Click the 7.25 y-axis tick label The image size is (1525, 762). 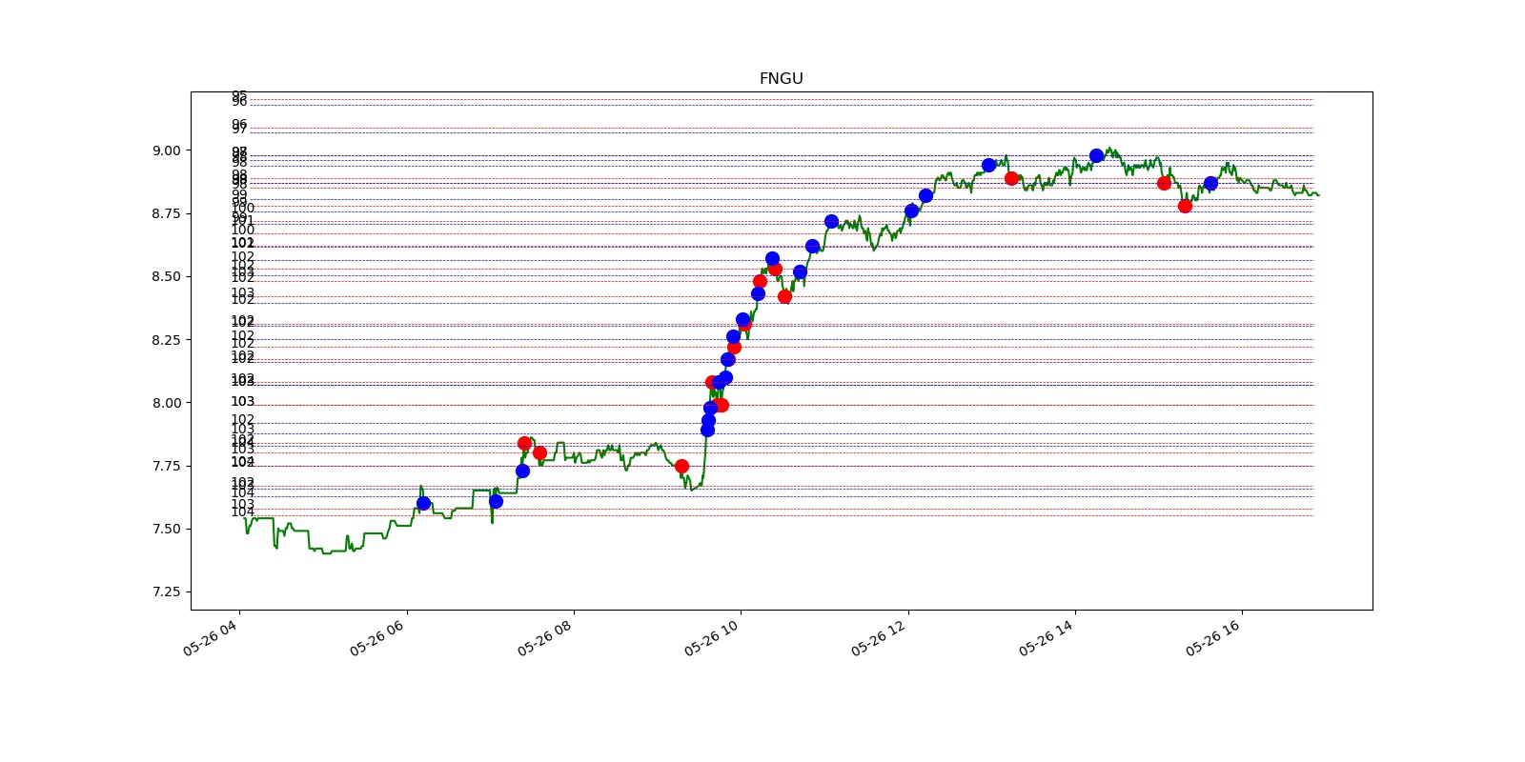click(166, 592)
